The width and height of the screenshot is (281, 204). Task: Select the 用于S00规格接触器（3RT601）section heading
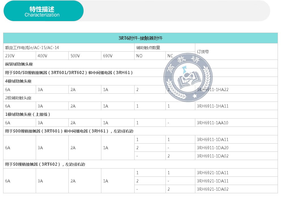click(x=140, y=131)
